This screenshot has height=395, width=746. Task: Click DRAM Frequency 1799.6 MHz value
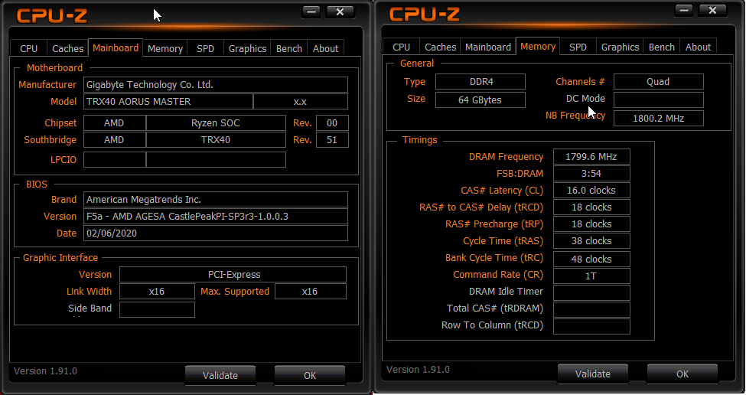point(591,157)
